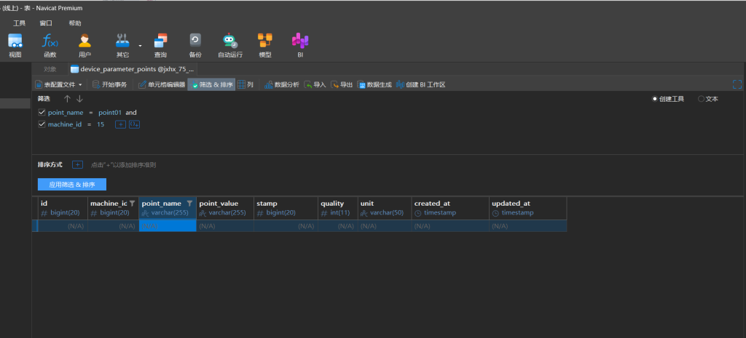Uncheck the machine_id filter checkbox
This screenshot has width=746, height=338.
pyautogui.click(x=42, y=124)
